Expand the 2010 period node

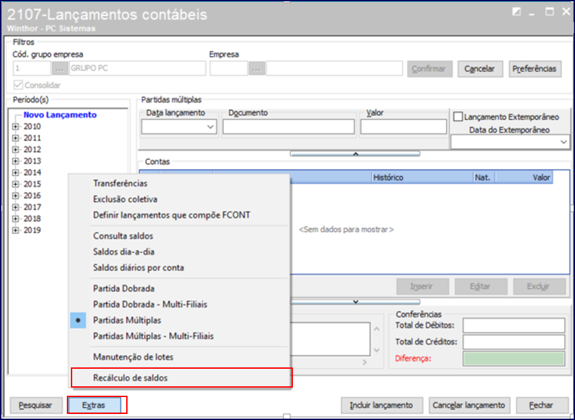pyautogui.click(x=16, y=127)
